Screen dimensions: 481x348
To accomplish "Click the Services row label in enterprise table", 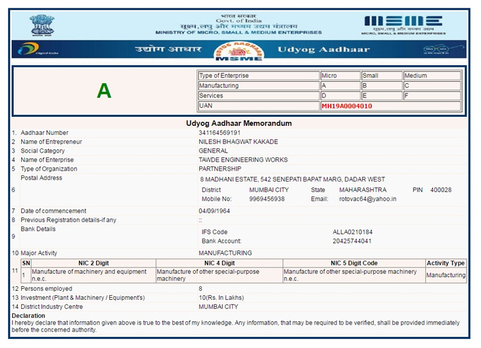I will click(x=258, y=96).
